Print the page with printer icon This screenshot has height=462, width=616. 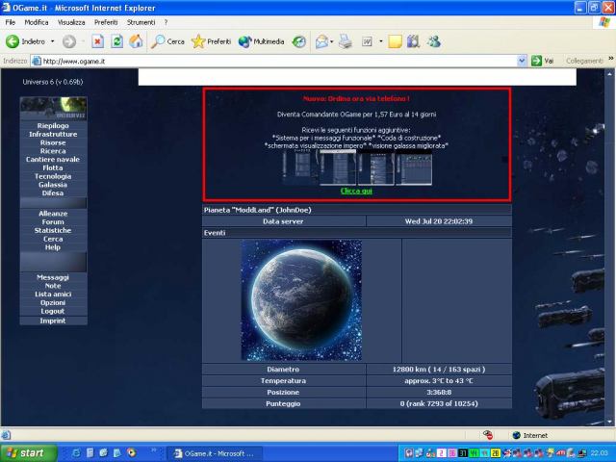(x=346, y=41)
